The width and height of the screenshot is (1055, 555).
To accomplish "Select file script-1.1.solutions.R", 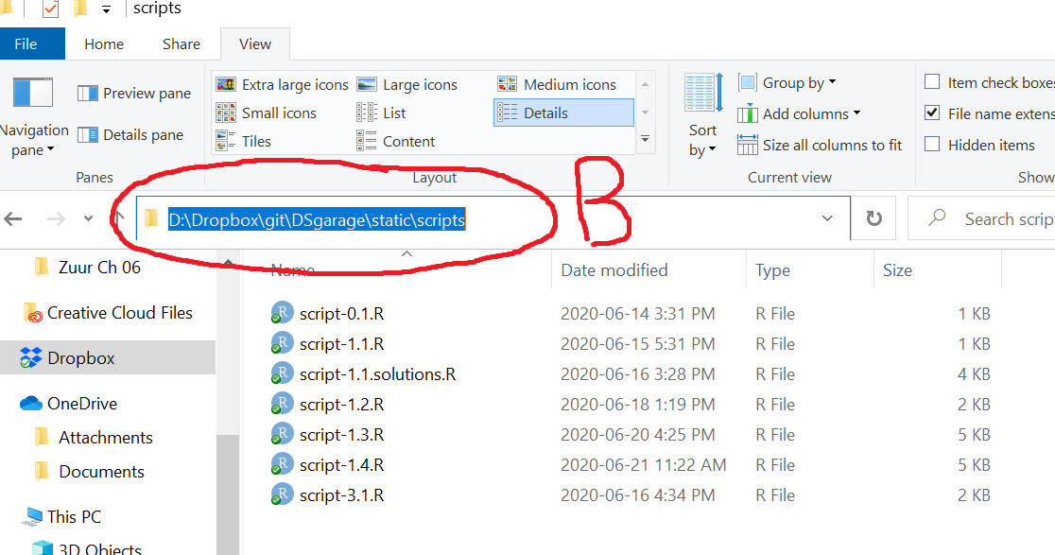I will tap(377, 374).
